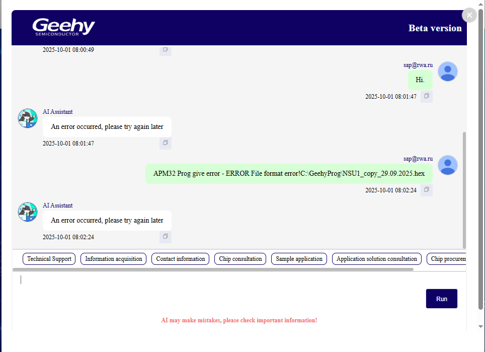Copy the 'Hi.' user message

pyautogui.click(x=426, y=96)
